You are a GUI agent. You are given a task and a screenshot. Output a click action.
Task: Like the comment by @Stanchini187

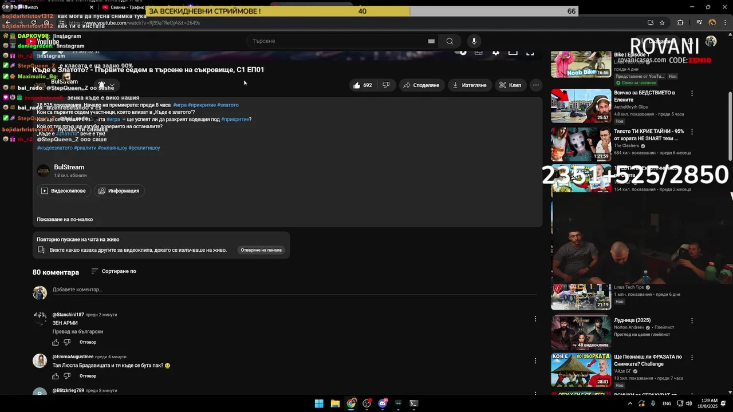[56, 342]
